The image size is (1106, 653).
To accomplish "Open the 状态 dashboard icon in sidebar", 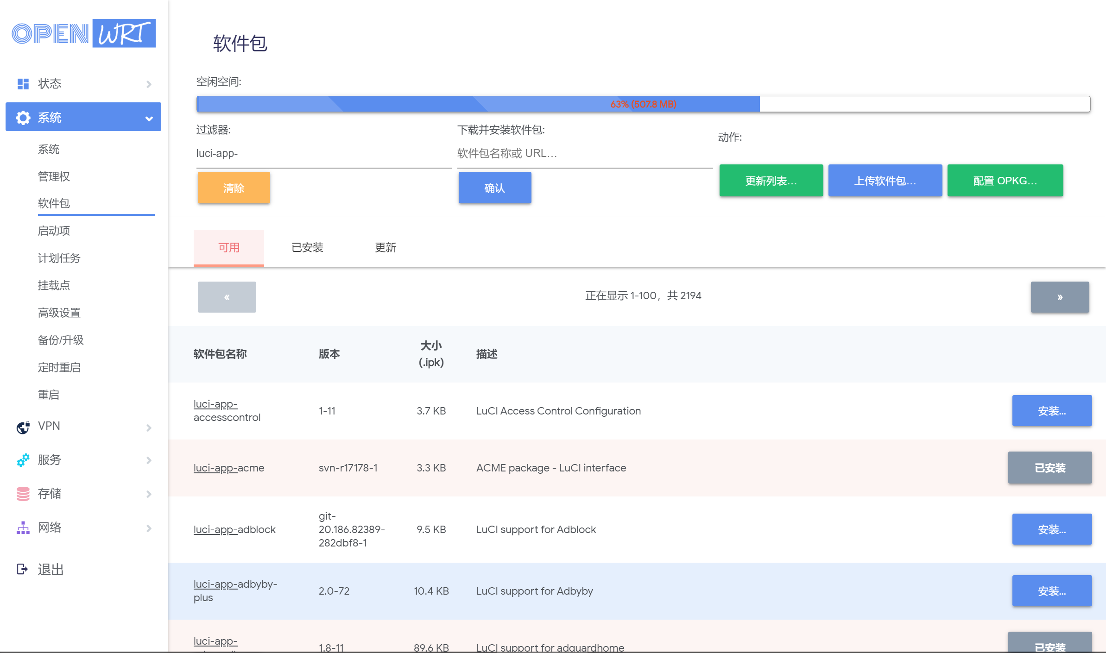I will pos(23,83).
